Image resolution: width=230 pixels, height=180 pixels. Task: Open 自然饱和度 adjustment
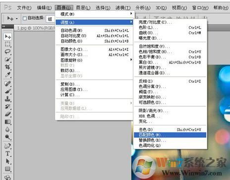[170, 46]
